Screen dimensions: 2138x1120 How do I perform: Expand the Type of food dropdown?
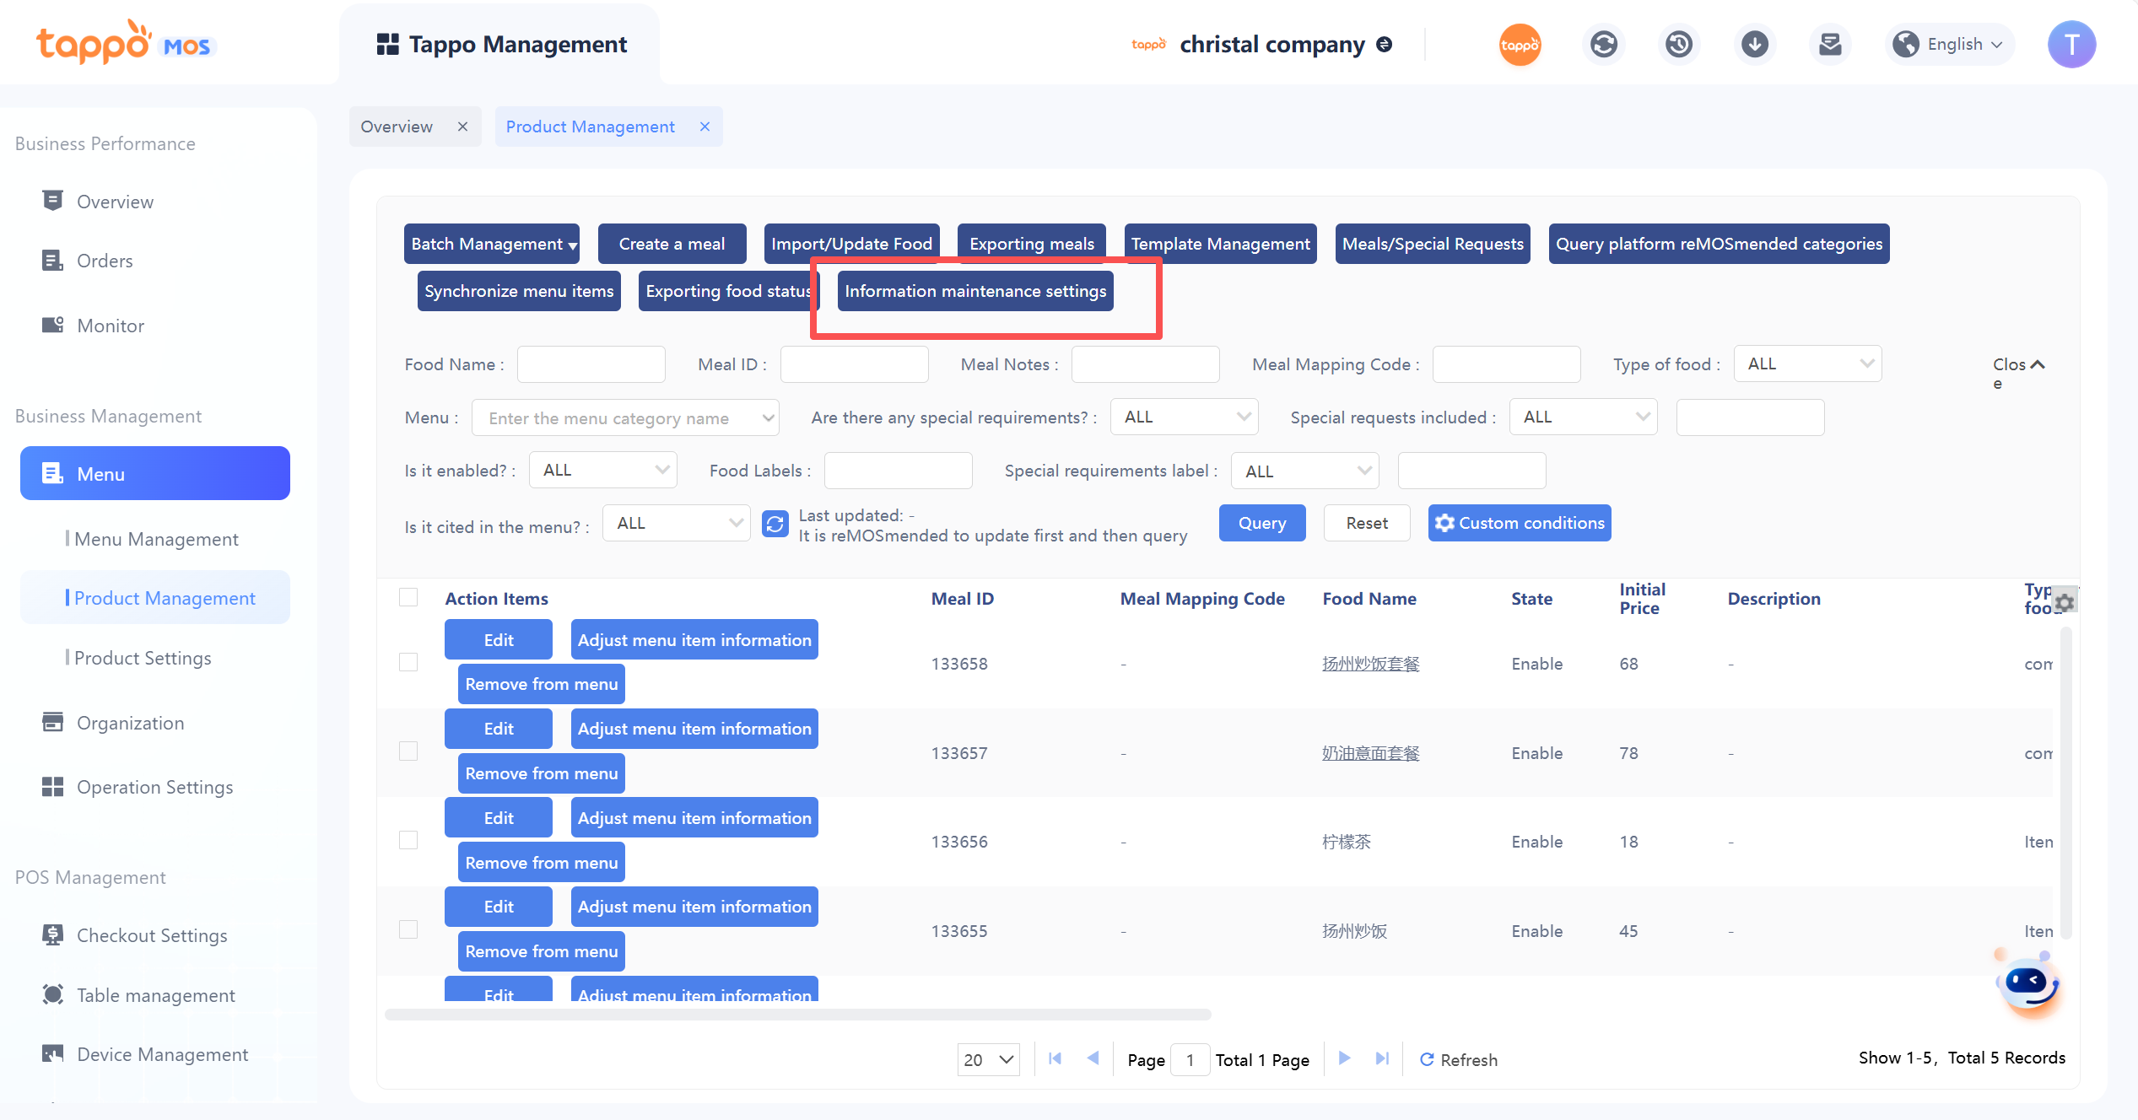(x=1806, y=363)
